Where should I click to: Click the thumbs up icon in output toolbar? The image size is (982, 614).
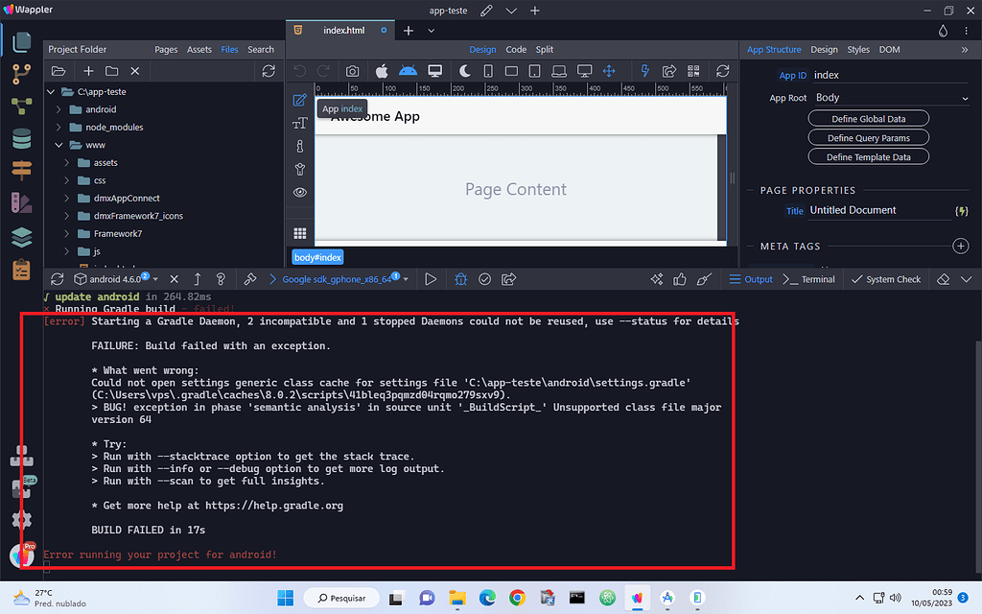[680, 279]
